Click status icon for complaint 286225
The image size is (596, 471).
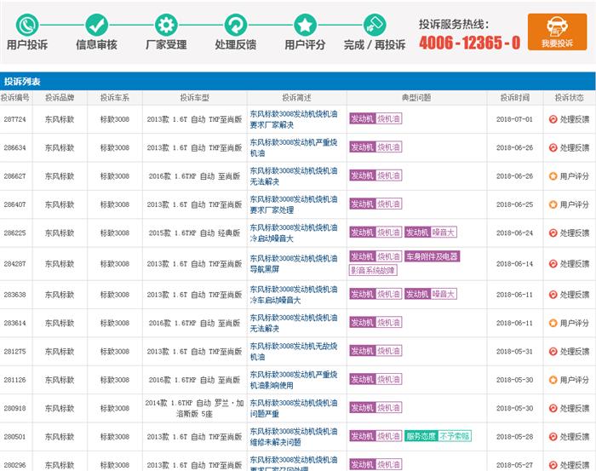pos(553,233)
